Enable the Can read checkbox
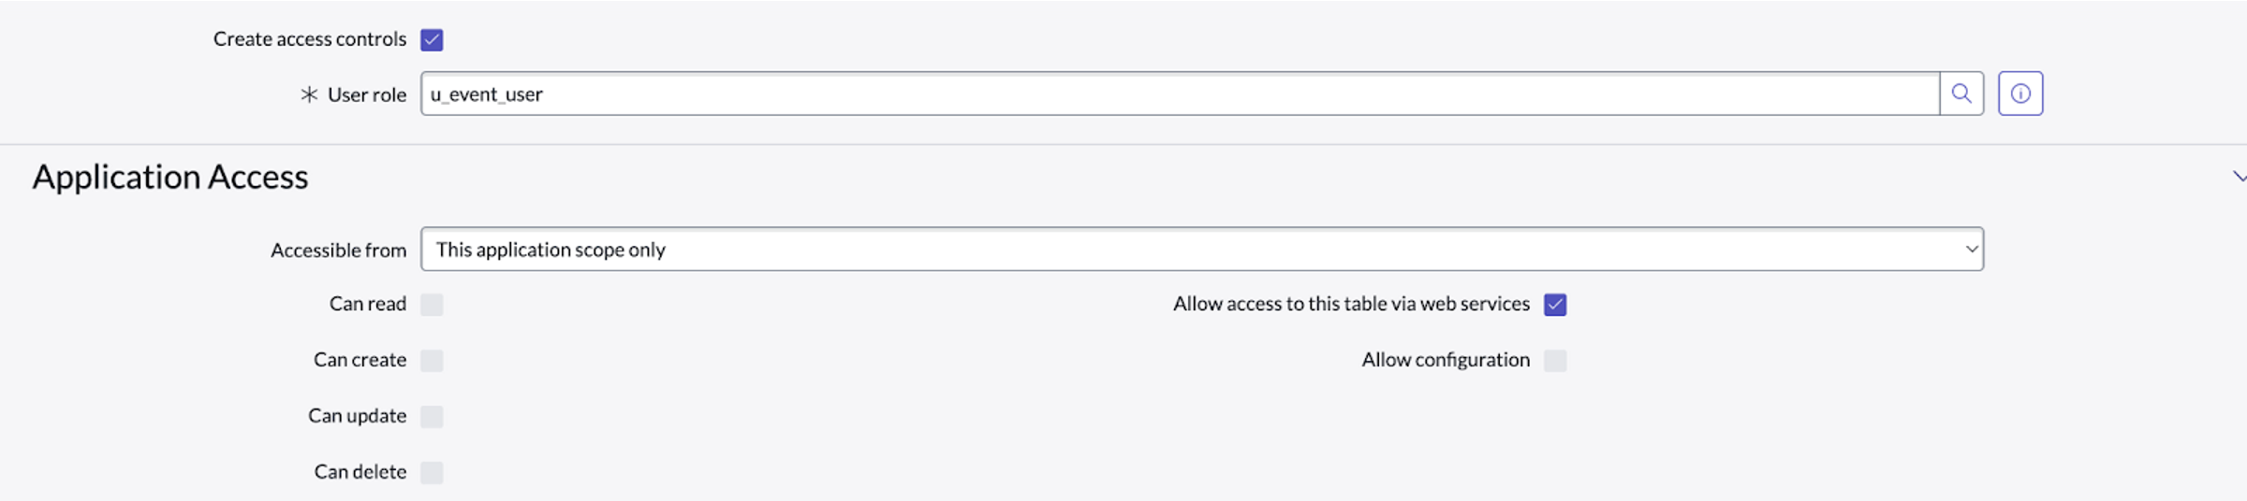Screen dimensions: 2247x501 [432, 305]
